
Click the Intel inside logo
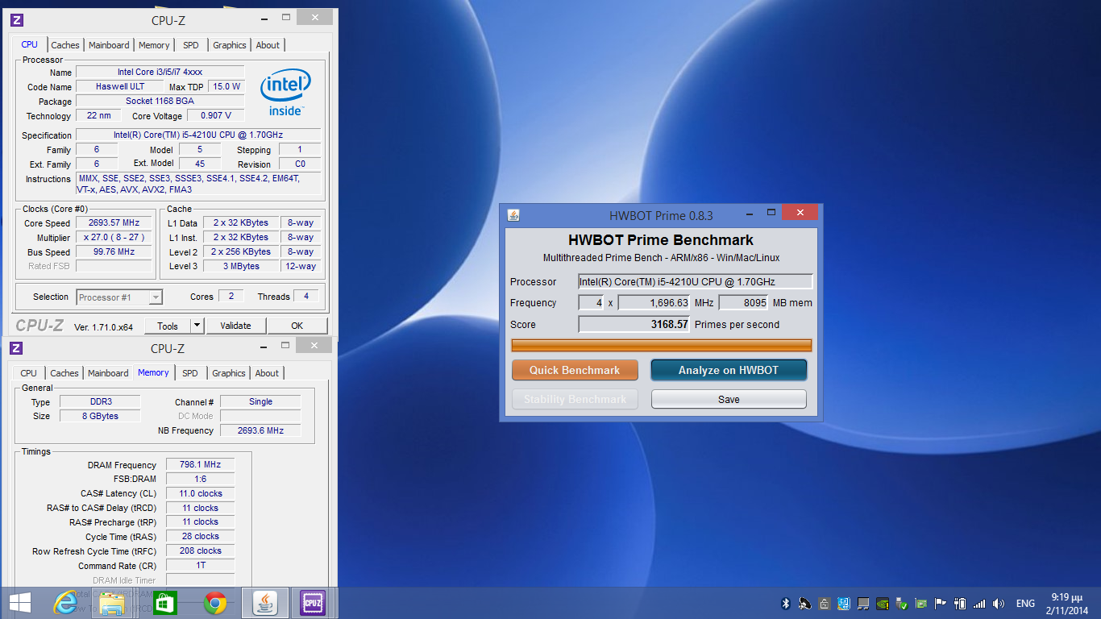click(285, 92)
